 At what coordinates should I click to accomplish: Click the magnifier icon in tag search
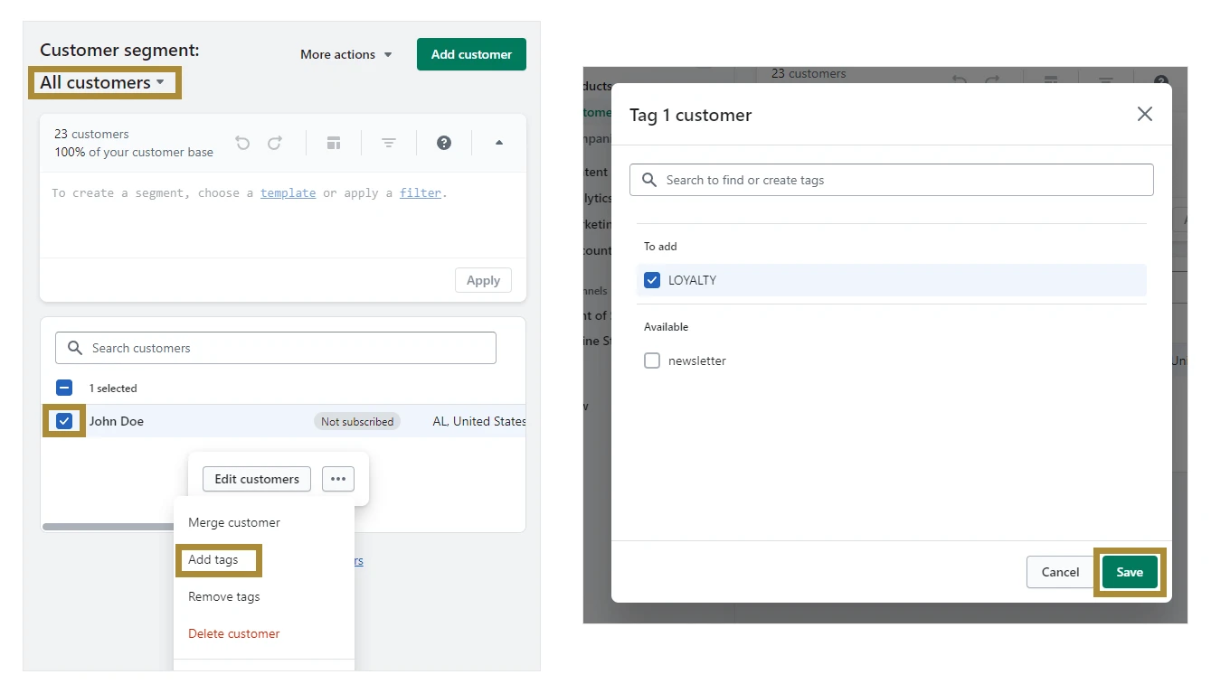[x=649, y=180]
